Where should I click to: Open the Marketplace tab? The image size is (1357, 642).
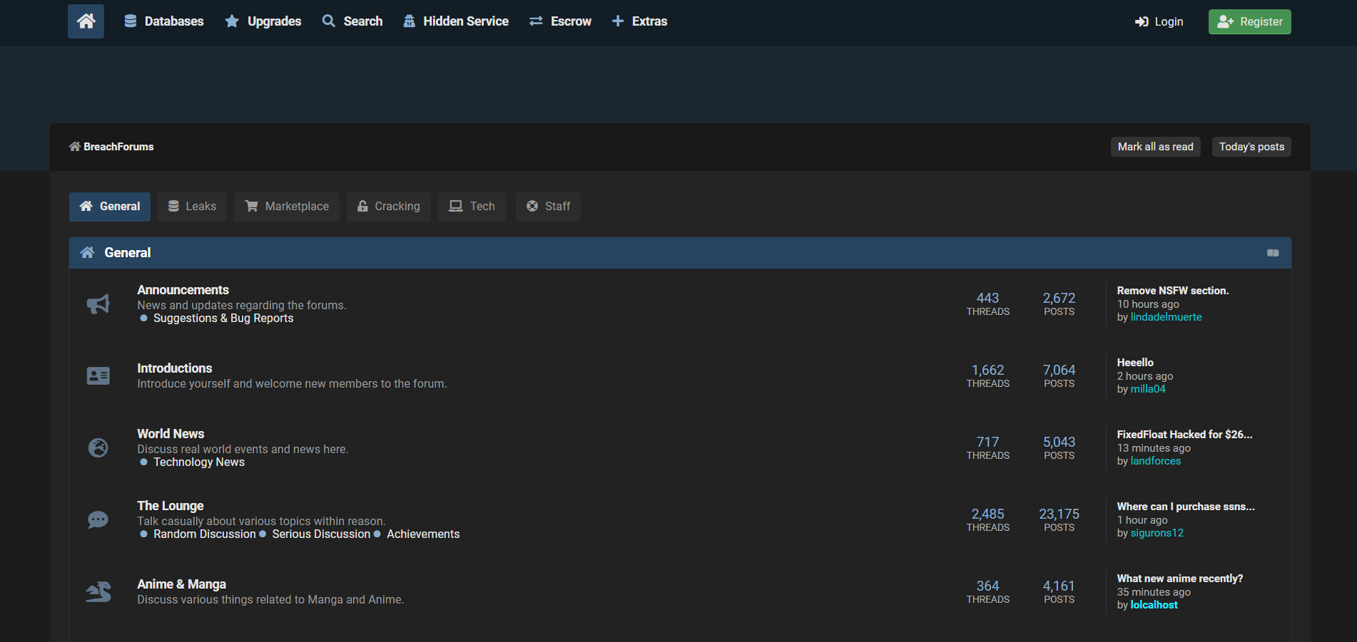287,207
